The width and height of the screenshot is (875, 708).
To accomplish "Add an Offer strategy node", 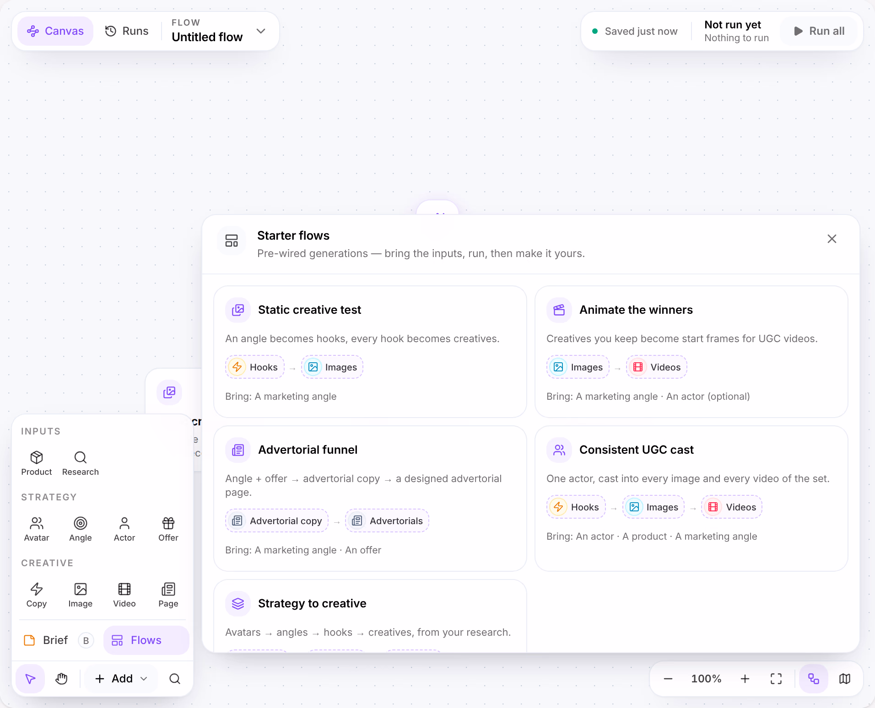I will [168, 529].
